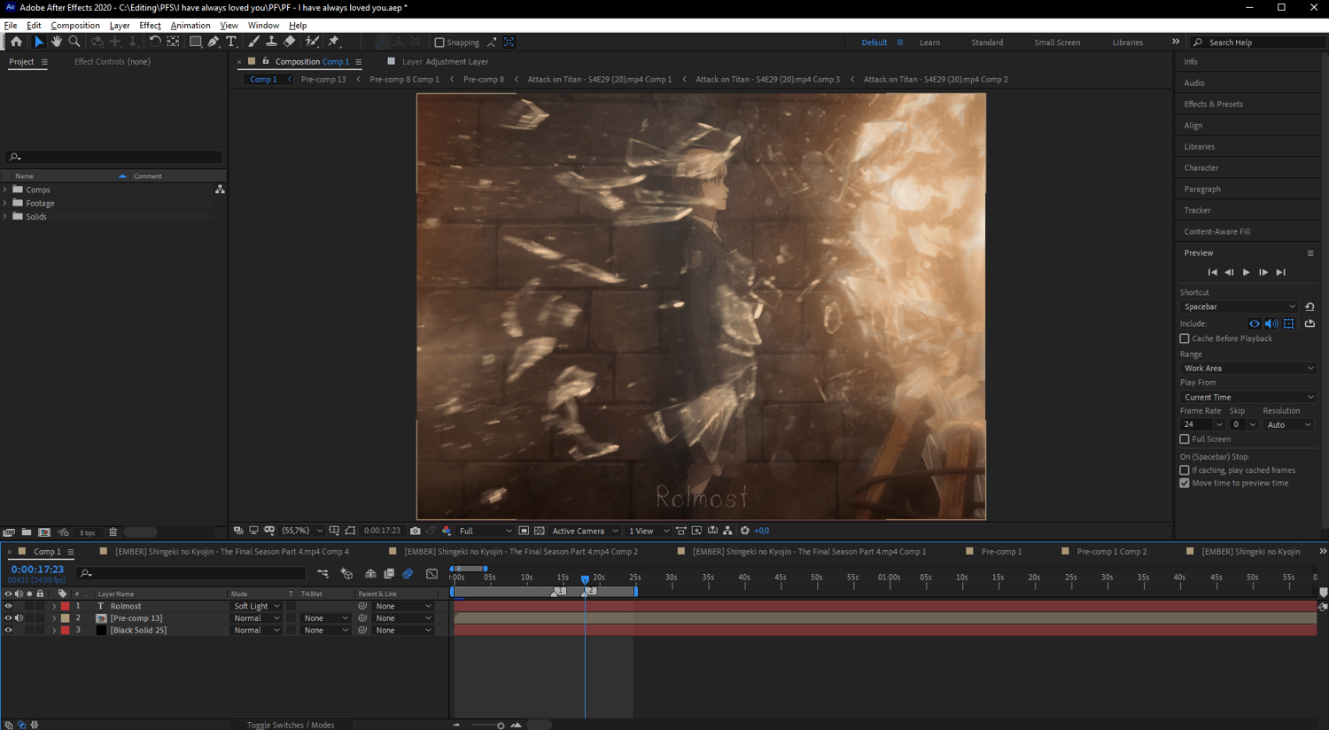Hide the Black Solid 25 layer

8,631
